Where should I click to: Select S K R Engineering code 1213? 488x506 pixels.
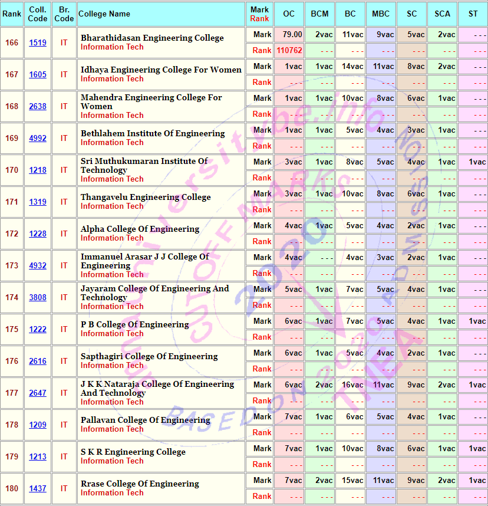click(38, 456)
